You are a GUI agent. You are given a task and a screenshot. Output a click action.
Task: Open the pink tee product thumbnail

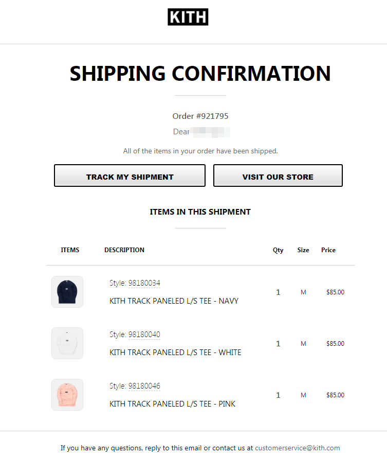coord(67,395)
